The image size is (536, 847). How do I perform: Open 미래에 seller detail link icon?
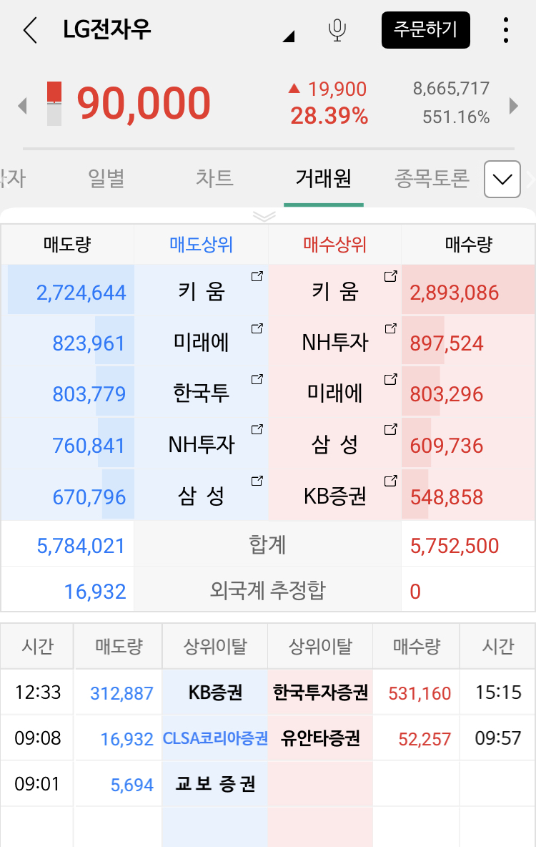[x=257, y=328]
